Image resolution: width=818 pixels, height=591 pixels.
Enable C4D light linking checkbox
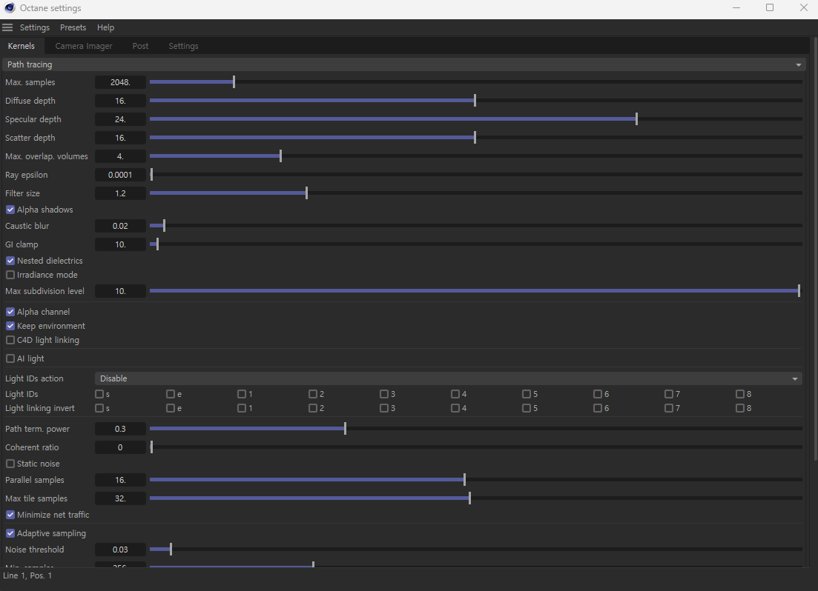click(10, 340)
